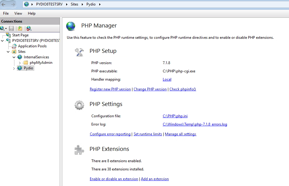The height and width of the screenshot is (186, 289).
Task: Click the Delete Connection icon with red X
Action: coord(29,28)
